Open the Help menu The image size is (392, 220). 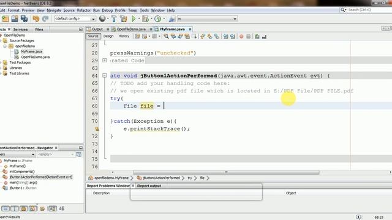coord(171,10)
